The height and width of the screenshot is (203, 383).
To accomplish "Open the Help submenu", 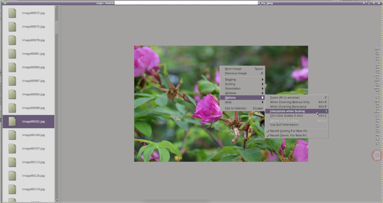I will point(242,102).
